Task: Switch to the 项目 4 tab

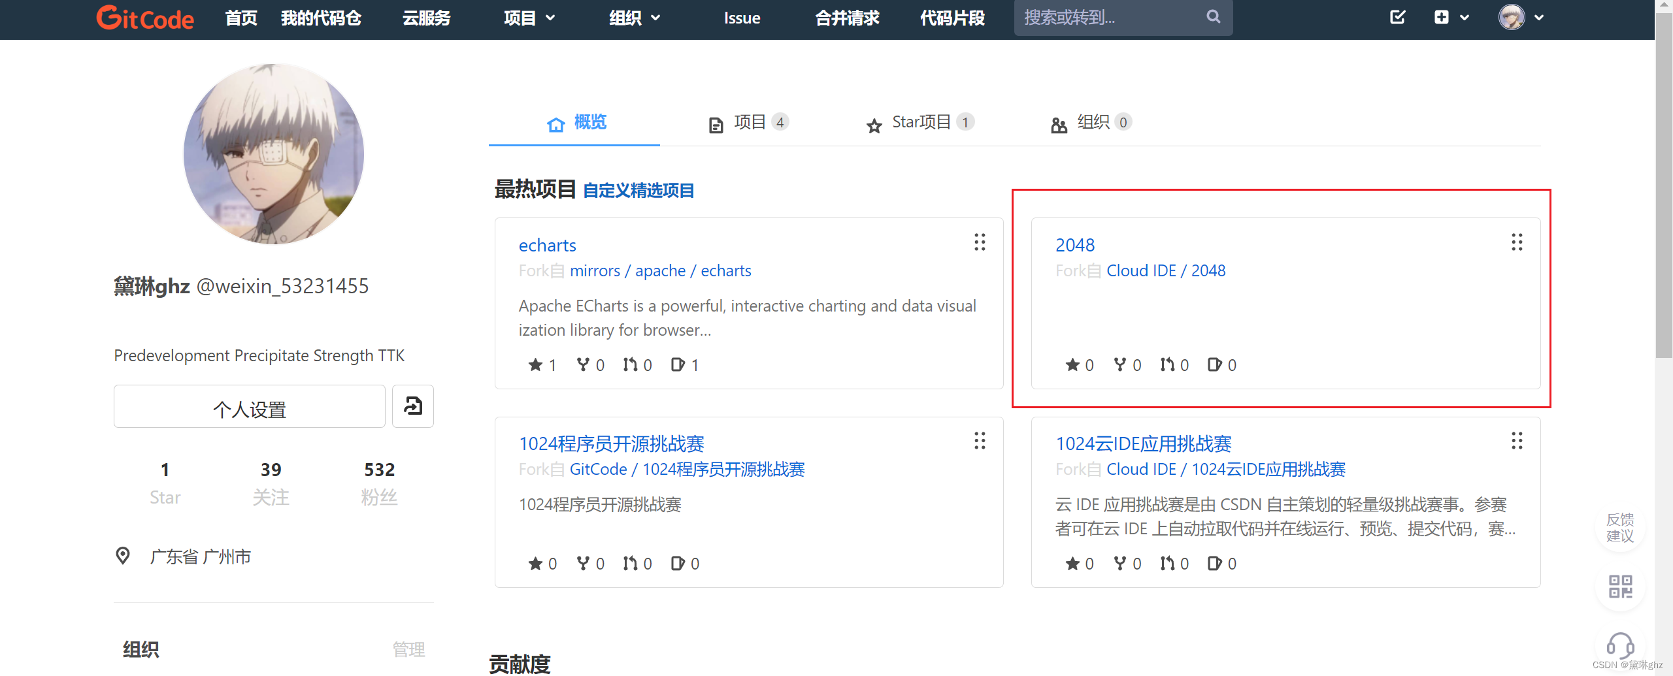Action: (749, 123)
